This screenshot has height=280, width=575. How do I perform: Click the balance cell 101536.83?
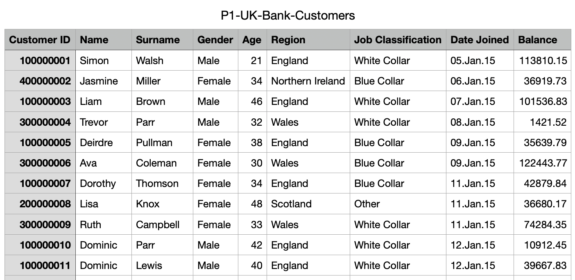pyautogui.click(x=543, y=102)
